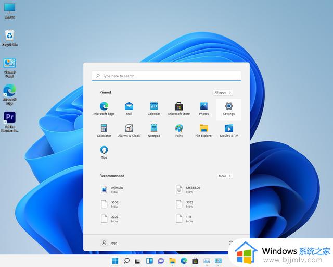This screenshot has height=267, width=333.
Task: Click the Start button on taskbar
Action: [115, 261]
